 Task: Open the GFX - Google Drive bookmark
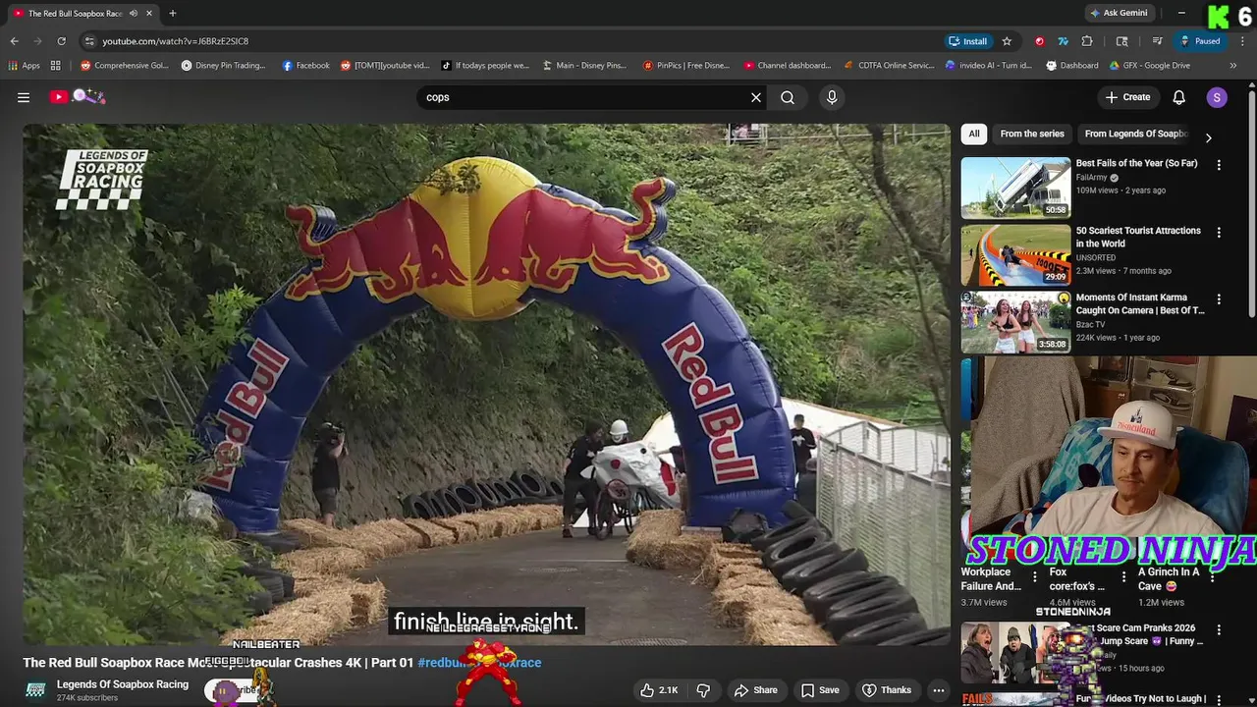point(1149,66)
